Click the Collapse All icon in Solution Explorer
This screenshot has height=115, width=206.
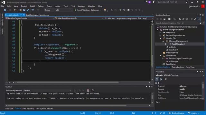[x=183, y=19]
